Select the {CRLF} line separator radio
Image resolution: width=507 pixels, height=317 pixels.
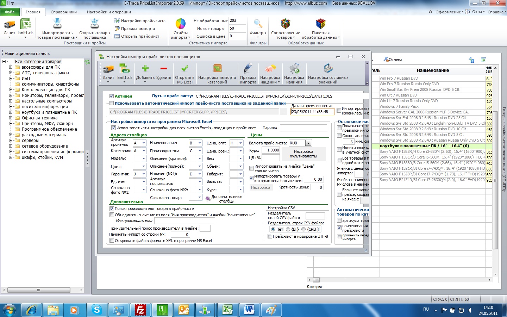point(303,229)
